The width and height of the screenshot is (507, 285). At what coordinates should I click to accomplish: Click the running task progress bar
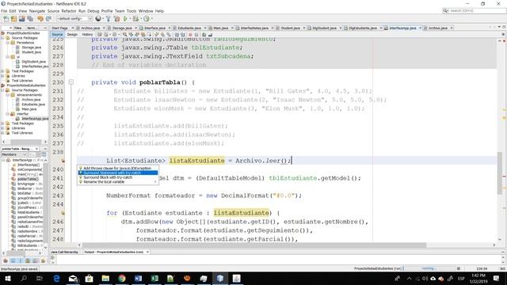point(430,268)
